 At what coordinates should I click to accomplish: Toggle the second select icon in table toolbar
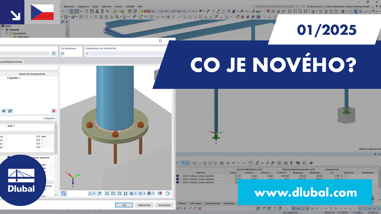188,163
